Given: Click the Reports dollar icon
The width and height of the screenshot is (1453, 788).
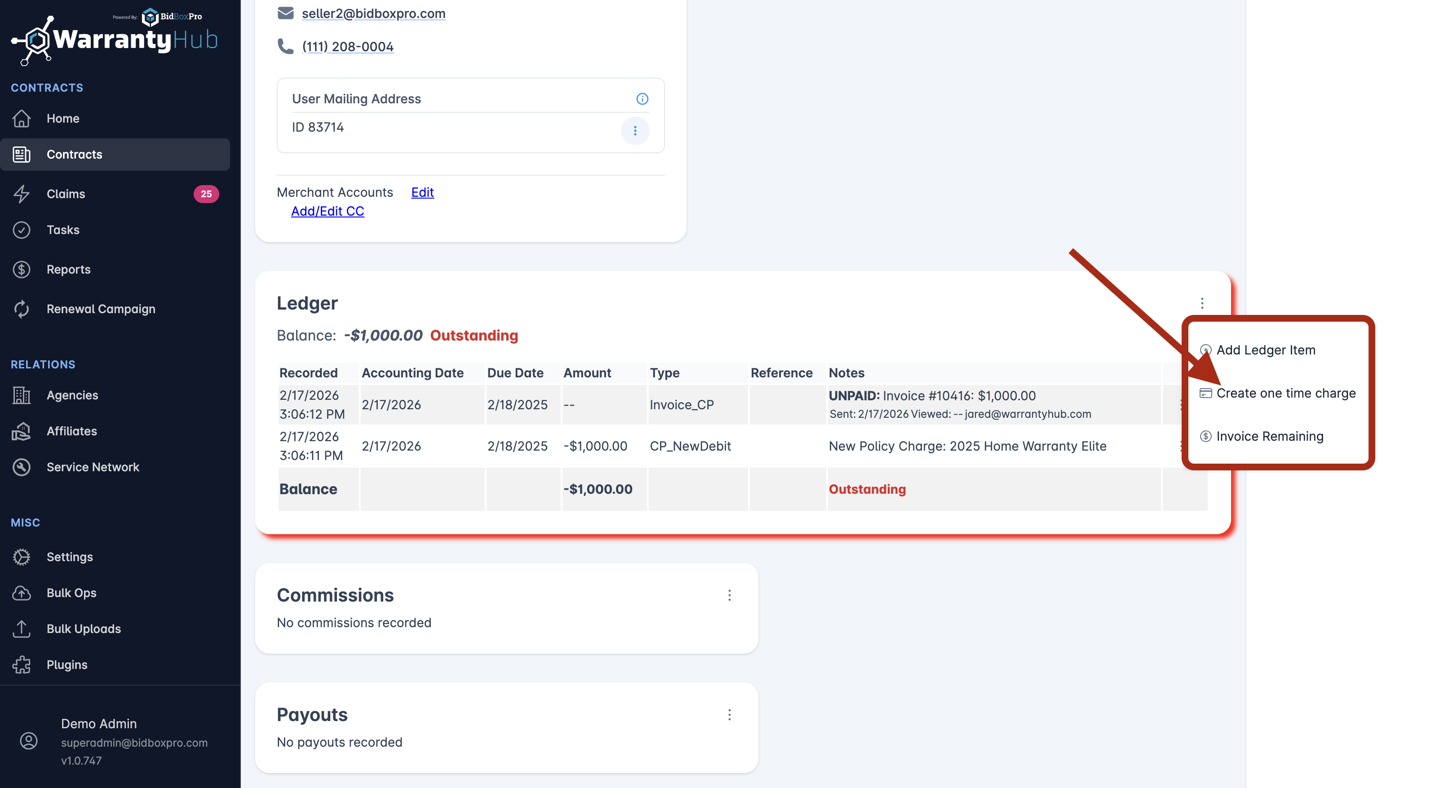Looking at the screenshot, I should [22, 269].
